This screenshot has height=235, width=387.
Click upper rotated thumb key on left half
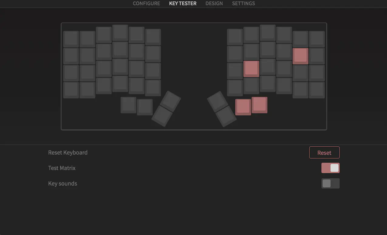click(x=170, y=101)
